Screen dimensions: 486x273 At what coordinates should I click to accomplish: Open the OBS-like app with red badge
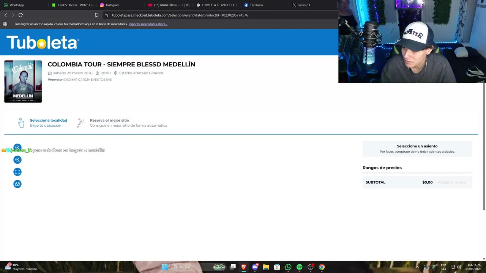(311, 267)
